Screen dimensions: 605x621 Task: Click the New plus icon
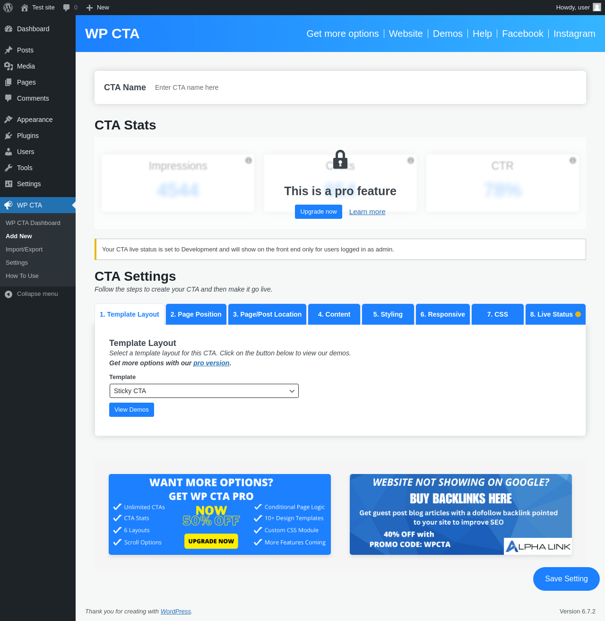point(89,8)
